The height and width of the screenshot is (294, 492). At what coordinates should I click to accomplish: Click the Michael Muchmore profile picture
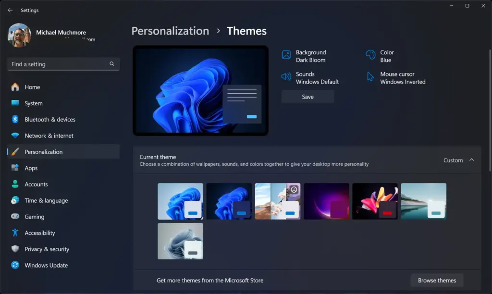click(19, 35)
